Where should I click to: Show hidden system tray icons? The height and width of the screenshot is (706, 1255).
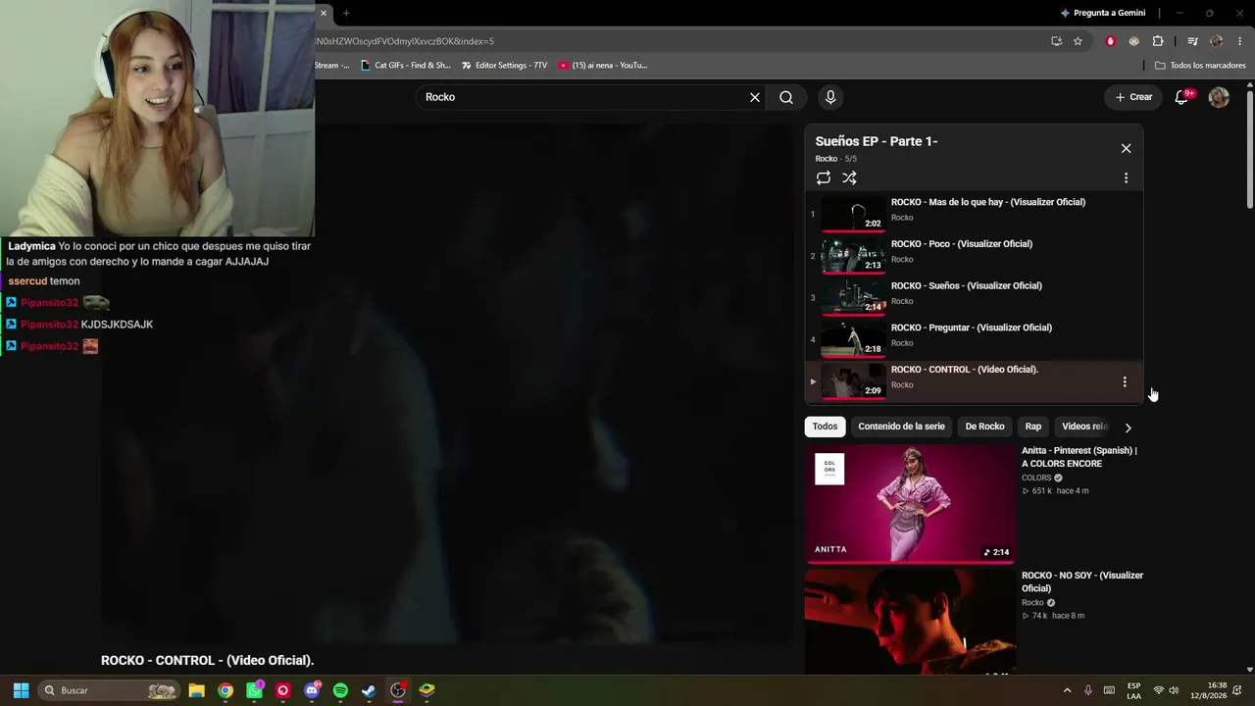[1067, 690]
